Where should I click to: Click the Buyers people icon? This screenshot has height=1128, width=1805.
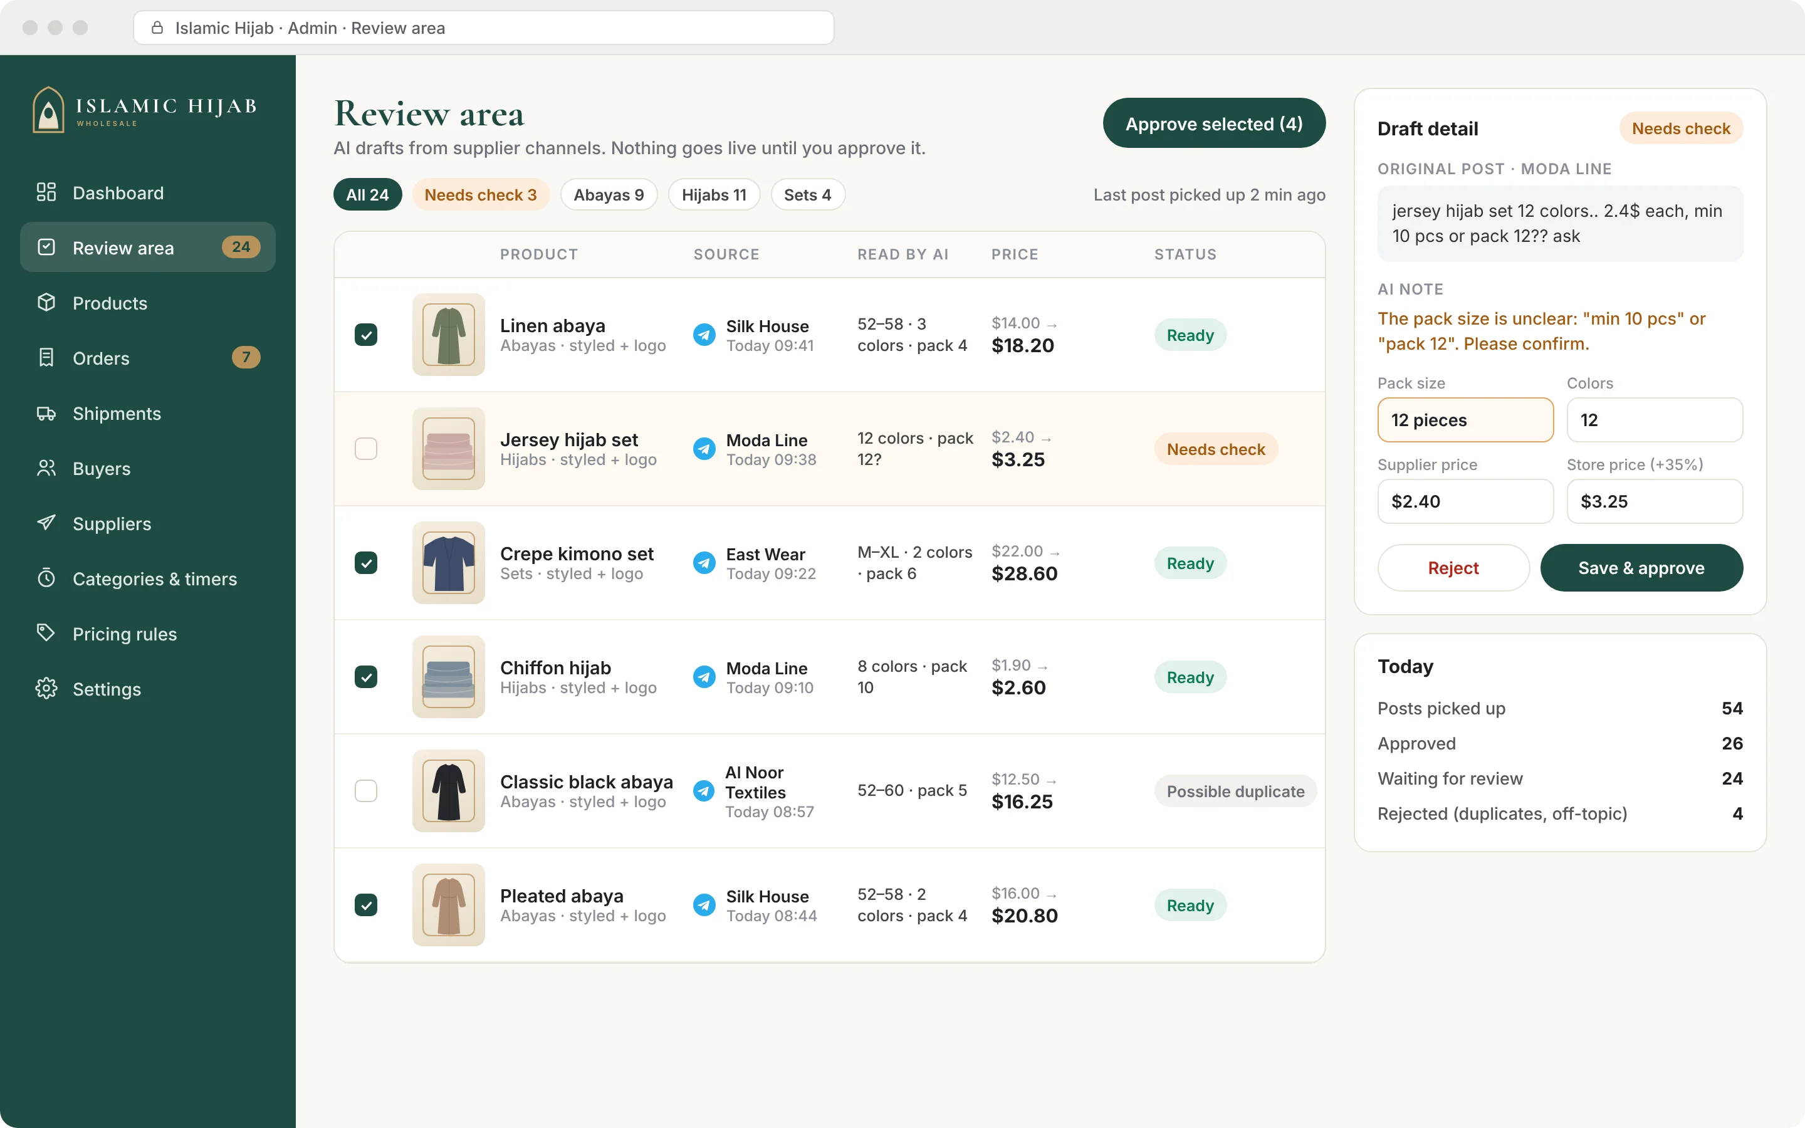pyautogui.click(x=46, y=469)
